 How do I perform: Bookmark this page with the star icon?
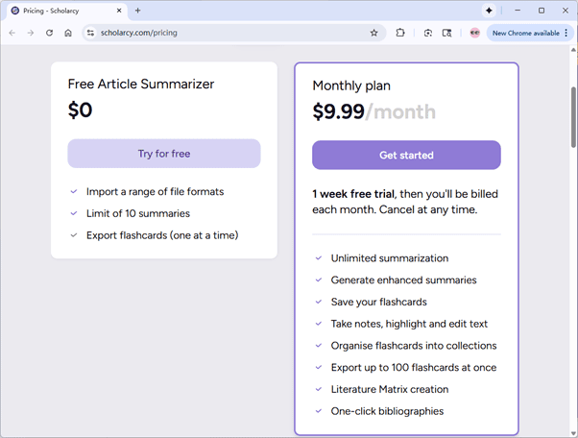(373, 33)
